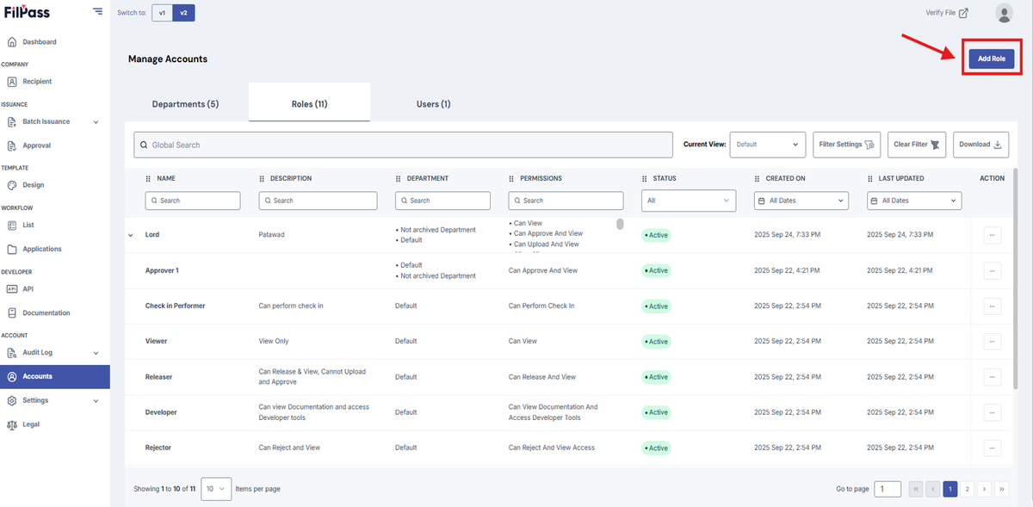Image resolution: width=1033 pixels, height=507 pixels.
Task: Open Accounts in sidebar
Action: click(x=55, y=376)
